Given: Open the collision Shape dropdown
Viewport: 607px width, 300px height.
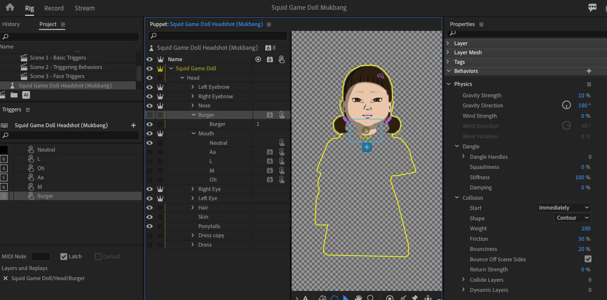Looking at the screenshot, I should pos(572,218).
